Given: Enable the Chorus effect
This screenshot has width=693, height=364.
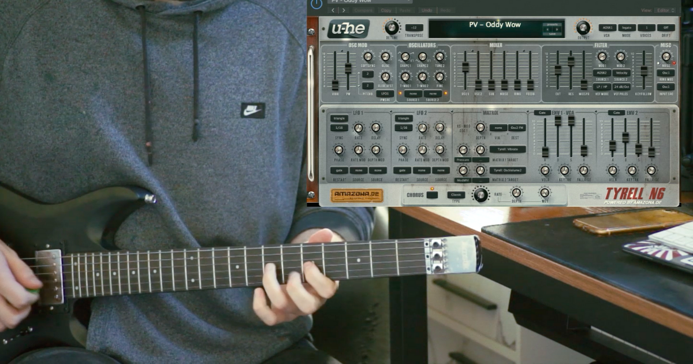Looking at the screenshot, I should pyautogui.click(x=433, y=194).
